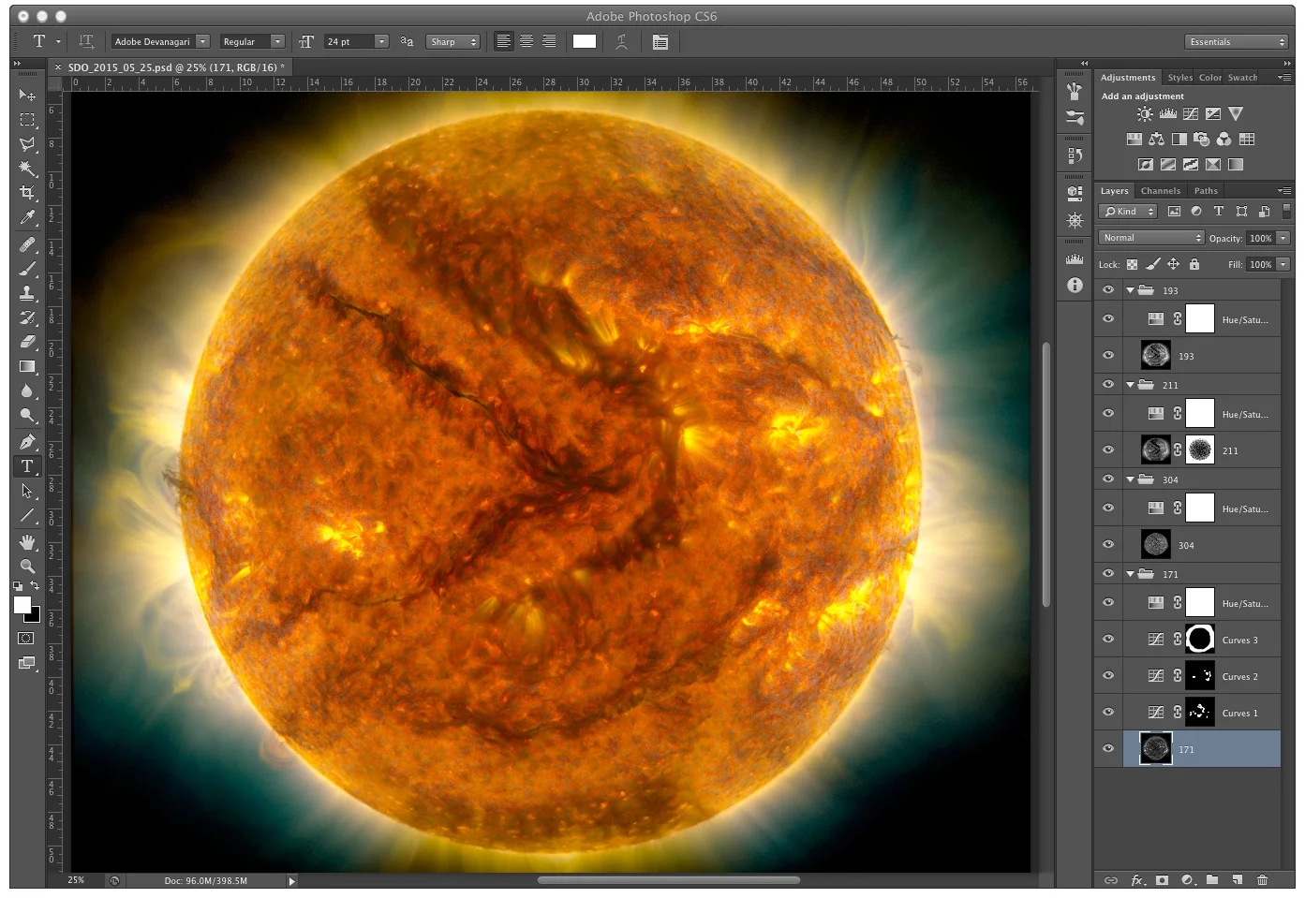Hide the 193 group visibility eye

coord(1108,290)
